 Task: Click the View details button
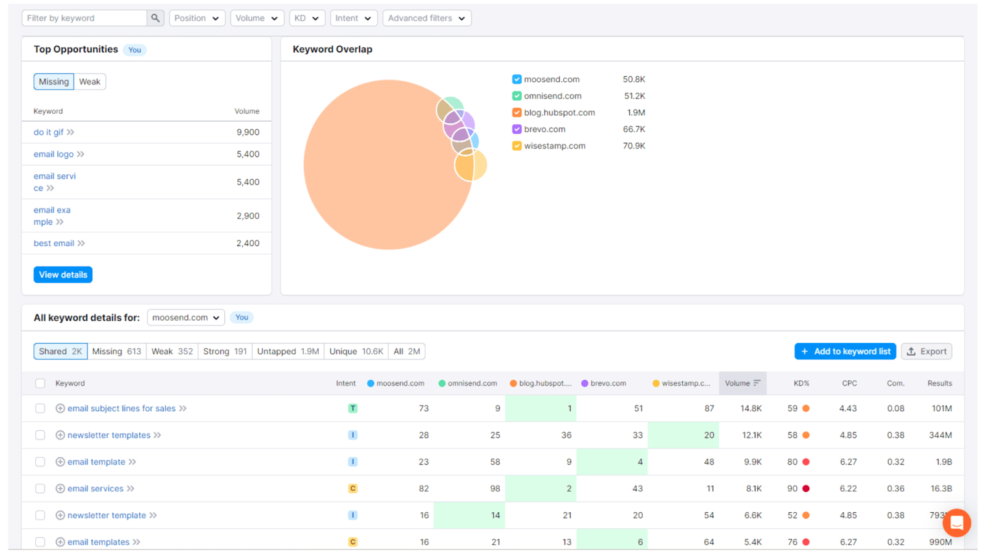63,275
